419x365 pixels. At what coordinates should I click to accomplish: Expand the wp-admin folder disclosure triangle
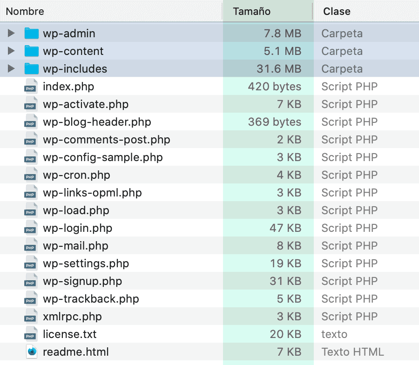tap(11, 34)
